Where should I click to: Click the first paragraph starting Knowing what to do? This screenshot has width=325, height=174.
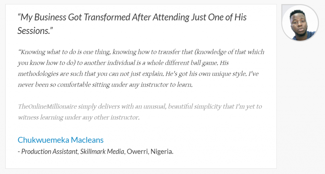pos(141,68)
